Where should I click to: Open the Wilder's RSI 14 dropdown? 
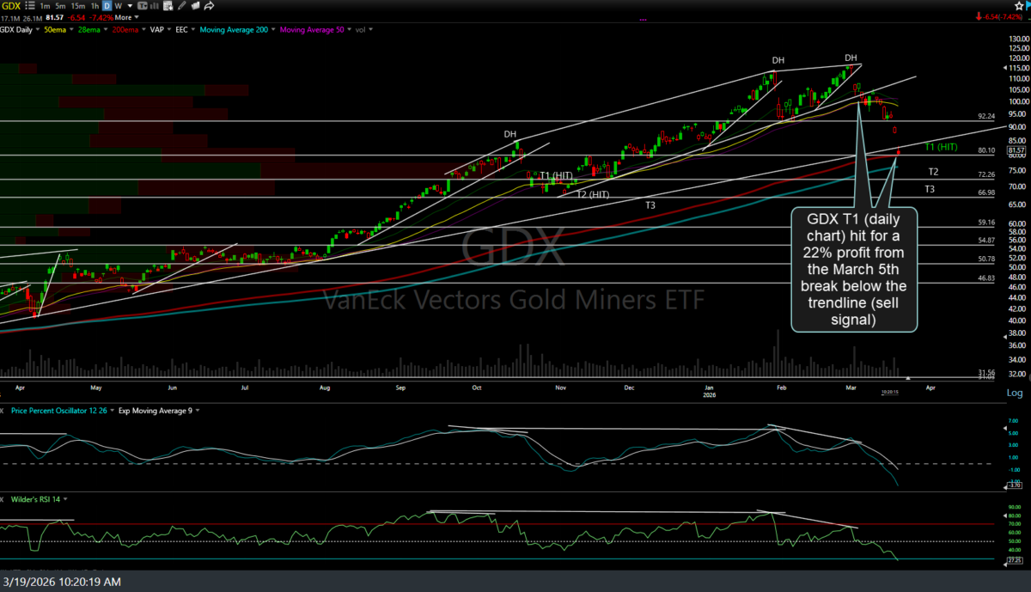pyautogui.click(x=64, y=498)
